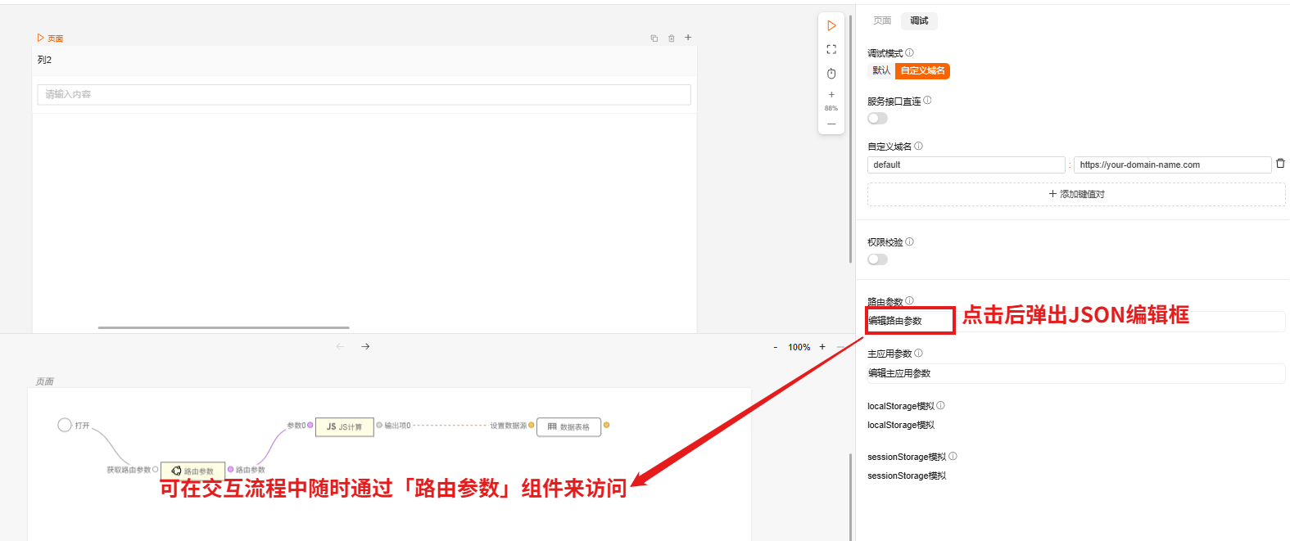Select the JS计算 node in flow

pos(344,426)
